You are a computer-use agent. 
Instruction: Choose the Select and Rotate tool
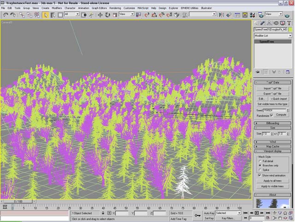107,15
